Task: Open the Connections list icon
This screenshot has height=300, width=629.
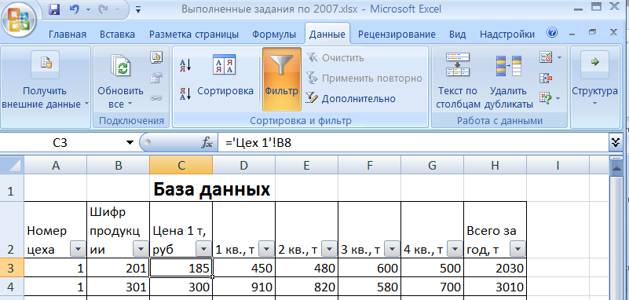Action: 156,58
